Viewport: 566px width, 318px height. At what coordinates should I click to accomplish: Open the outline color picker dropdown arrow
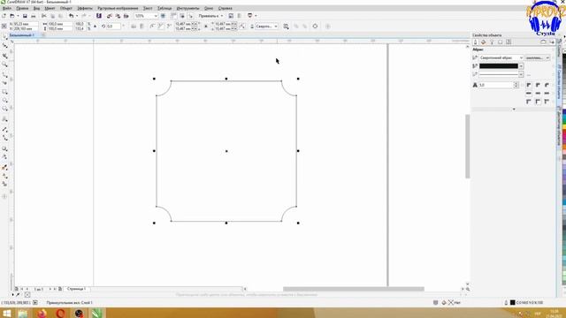tap(521, 66)
